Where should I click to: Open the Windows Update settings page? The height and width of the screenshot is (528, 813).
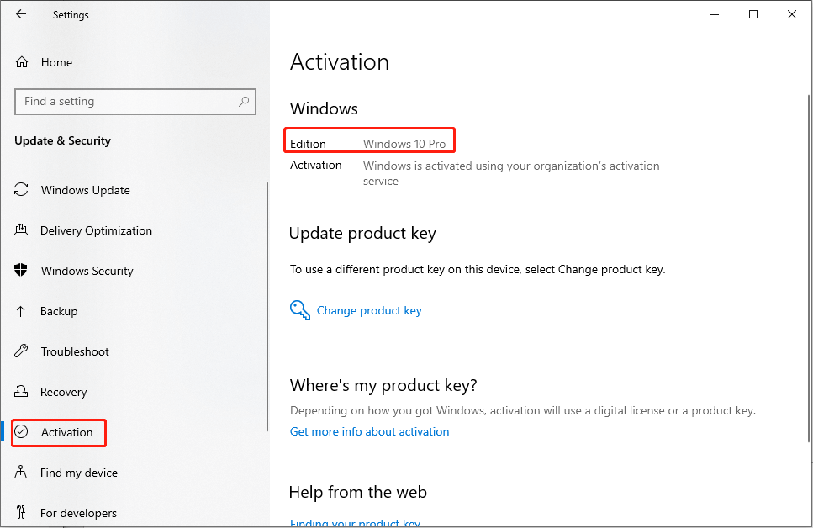pyautogui.click(x=85, y=190)
